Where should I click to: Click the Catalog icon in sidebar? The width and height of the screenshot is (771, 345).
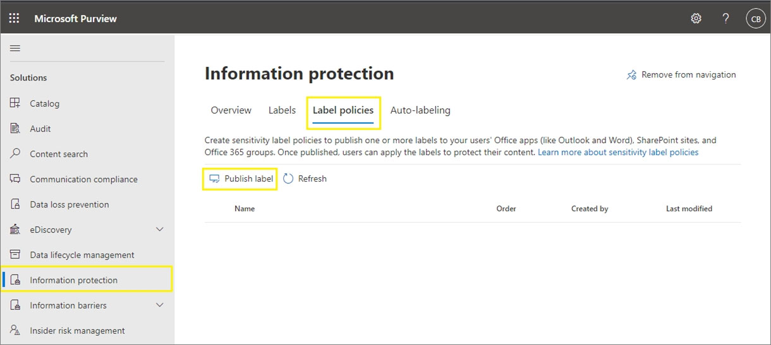pyautogui.click(x=15, y=103)
